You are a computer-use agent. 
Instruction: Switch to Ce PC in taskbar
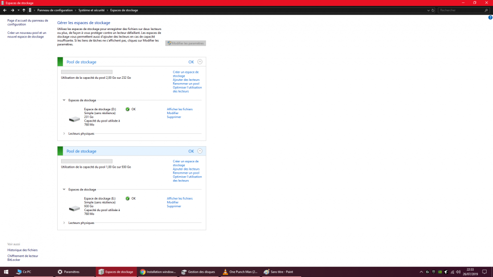click(x=33, y=272)
